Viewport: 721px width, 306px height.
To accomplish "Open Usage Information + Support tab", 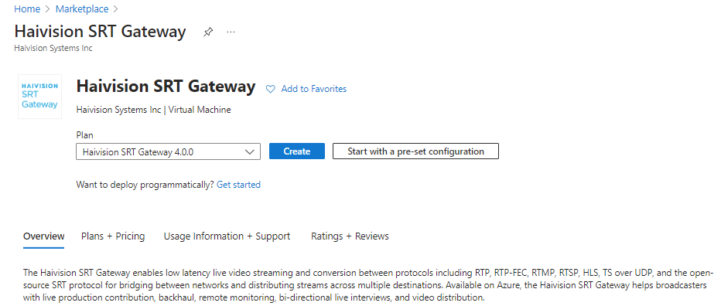I will (x=227, y=236).
